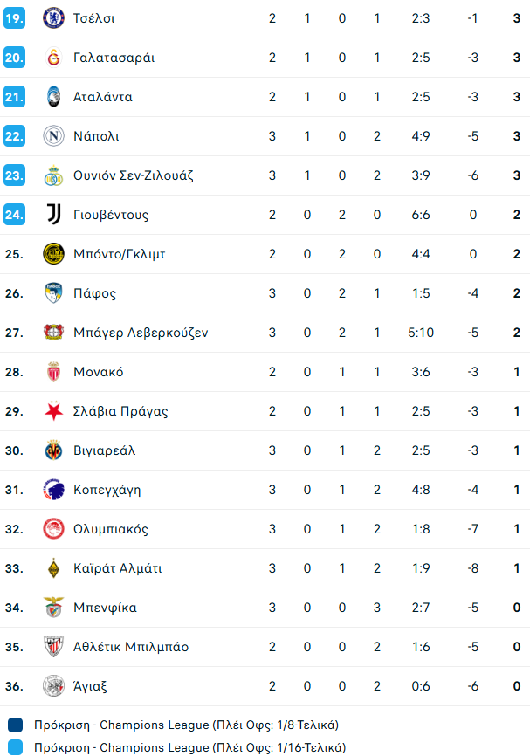Image resolution: width=530 pixels, height=756 pixels.
Task: Click the Κοπεγχάγη team name
Action: click(107, 490)
